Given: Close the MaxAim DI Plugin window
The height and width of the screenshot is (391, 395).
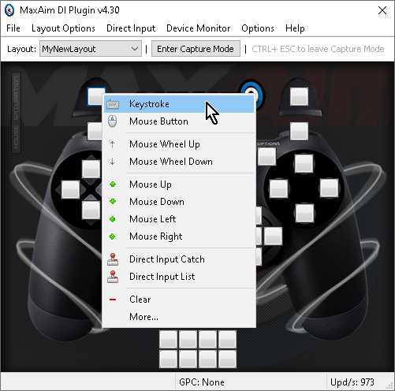Looking at the screenshot, I should 382,10.
